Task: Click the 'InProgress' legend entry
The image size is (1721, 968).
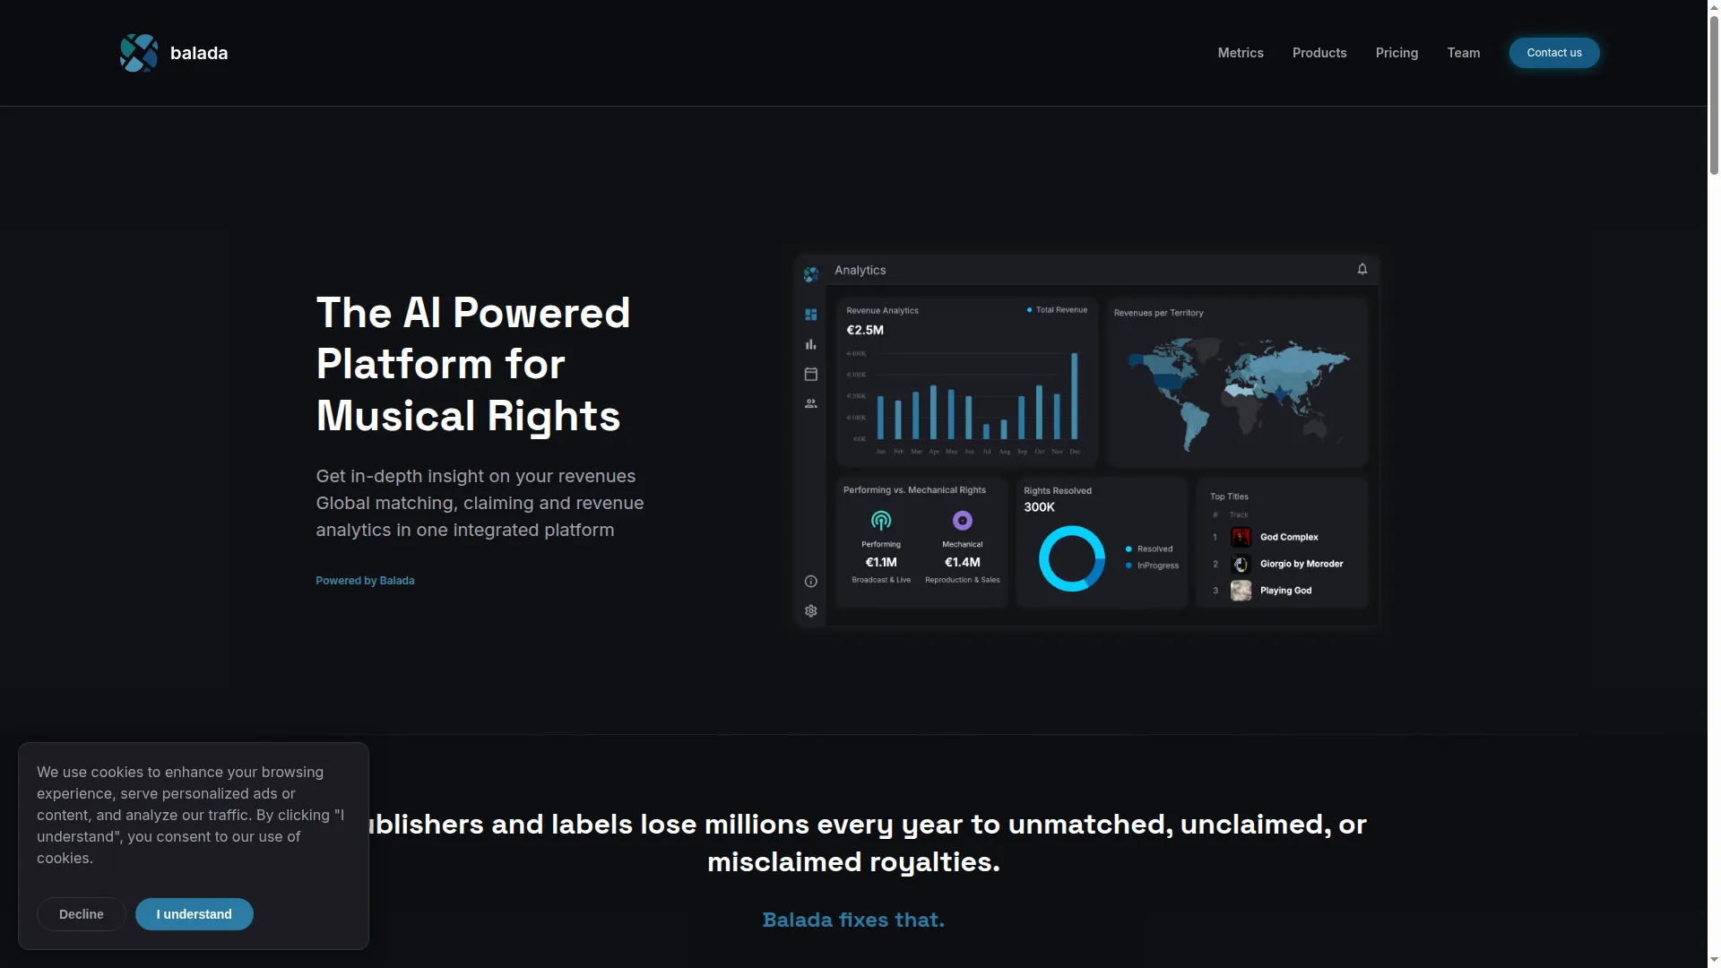Action: pyautogui.click(x=1158, y=566)
